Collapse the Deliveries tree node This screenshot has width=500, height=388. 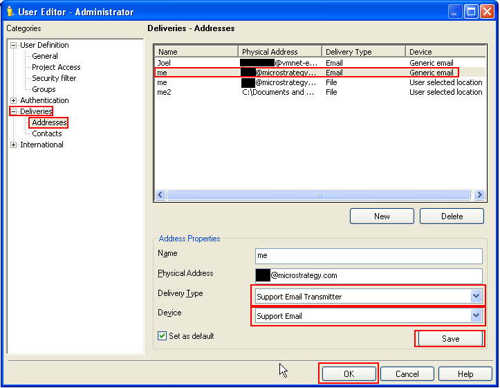(13, 111)
